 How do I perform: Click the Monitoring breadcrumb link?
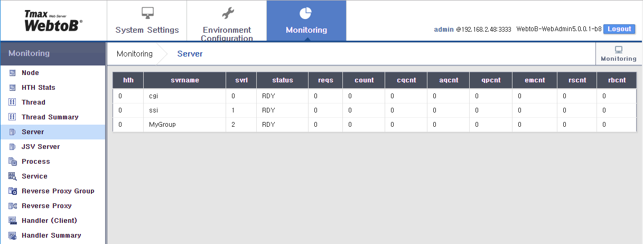[135, 54]
